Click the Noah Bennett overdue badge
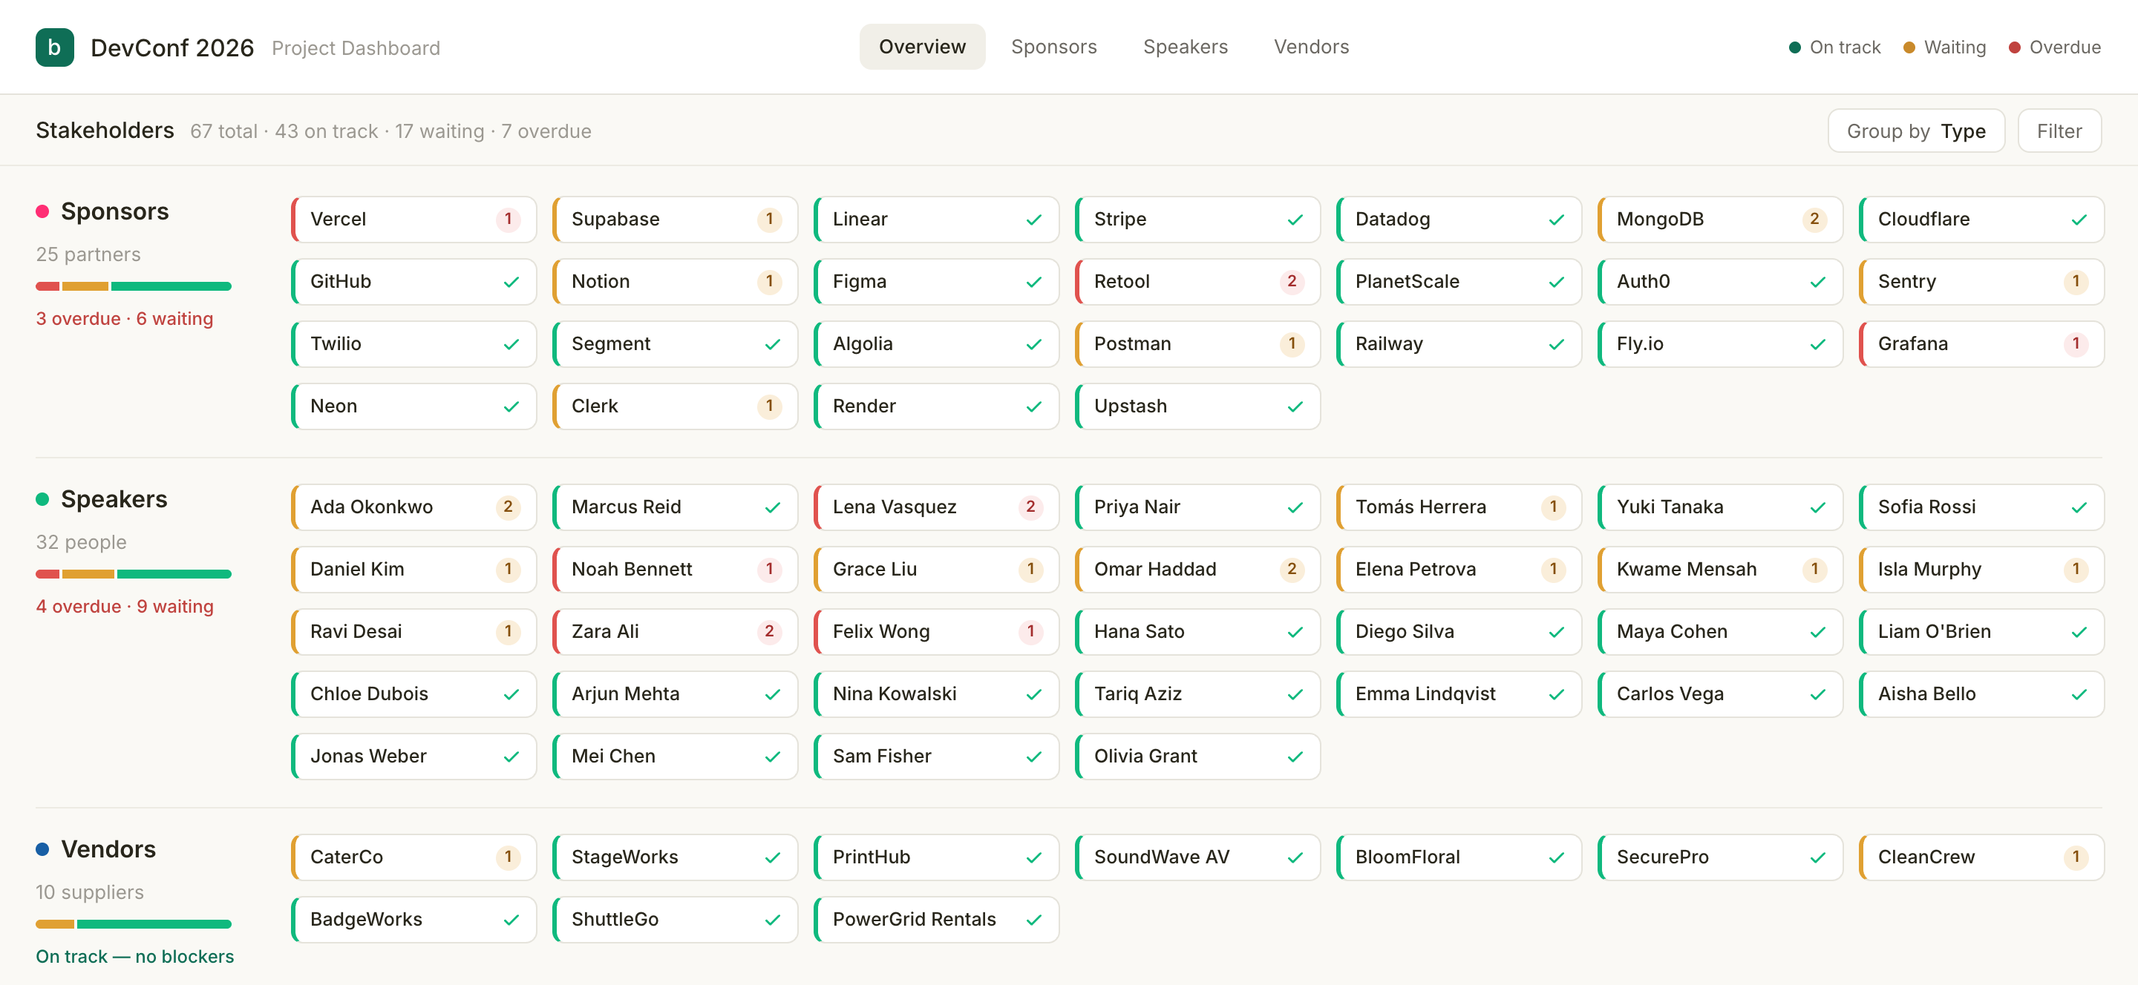 point(769,569)
